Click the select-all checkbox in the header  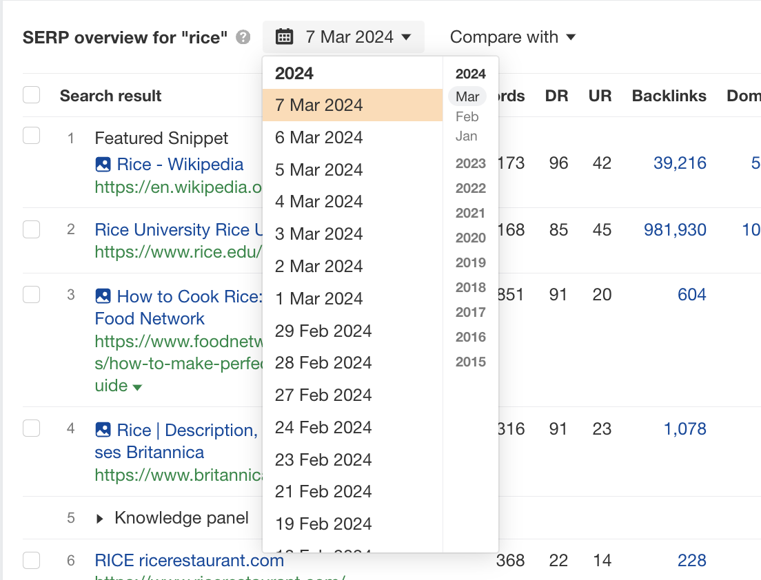31,95
